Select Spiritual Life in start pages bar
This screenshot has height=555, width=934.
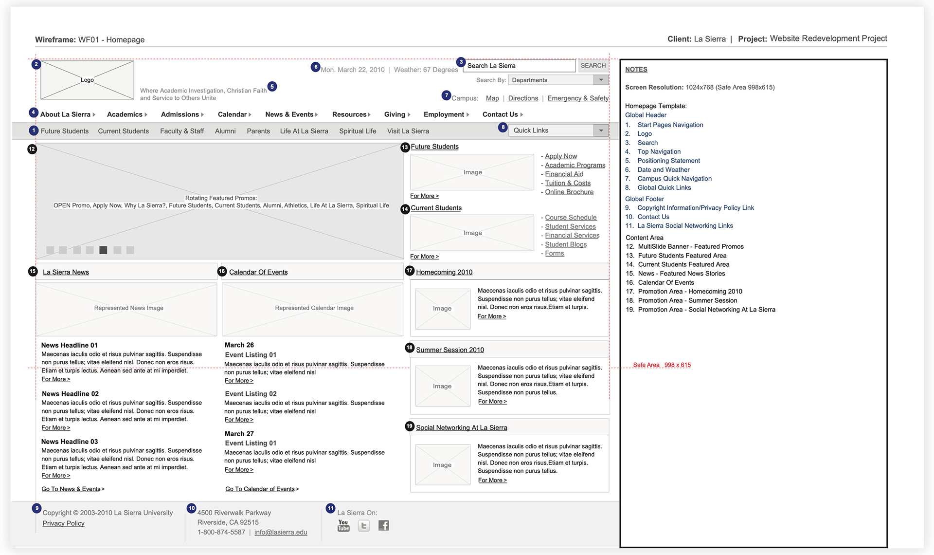(358, 131)
